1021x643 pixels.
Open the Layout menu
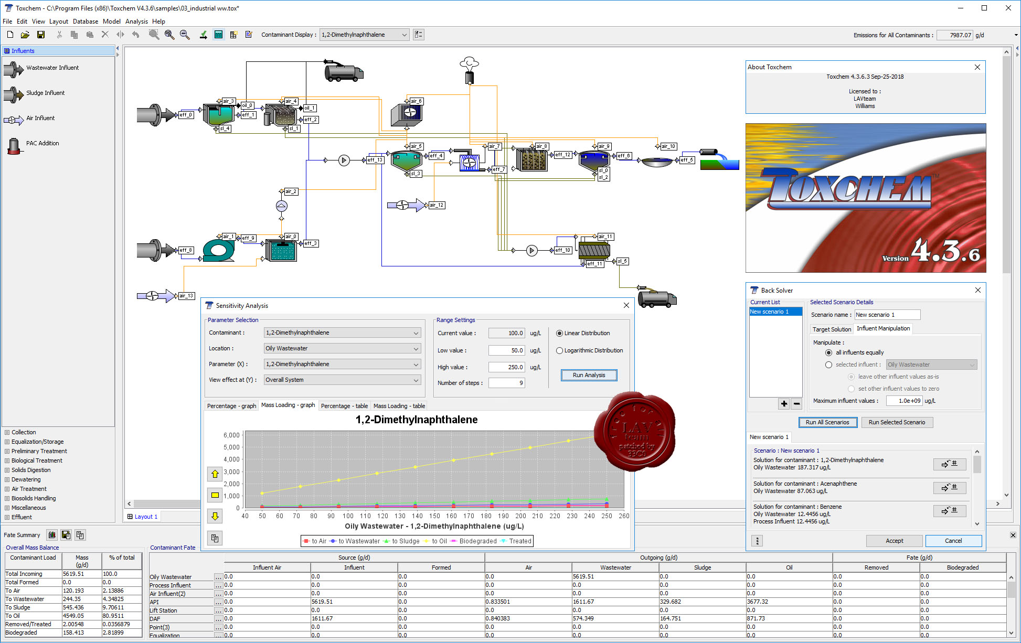(x=59, y=22)
